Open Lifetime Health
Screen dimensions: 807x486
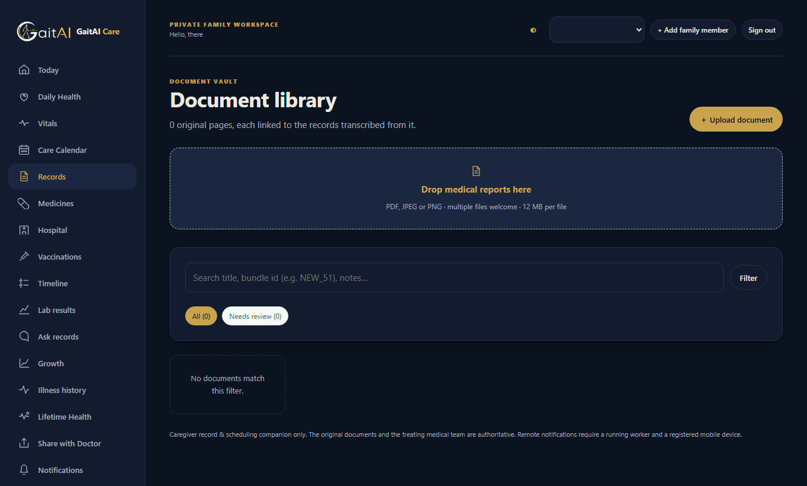point(72,417)
